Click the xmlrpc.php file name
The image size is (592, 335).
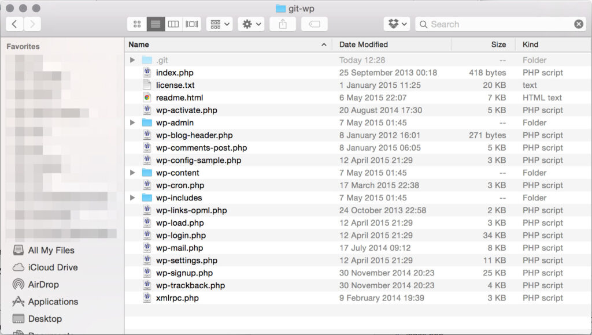click(177, 298)
